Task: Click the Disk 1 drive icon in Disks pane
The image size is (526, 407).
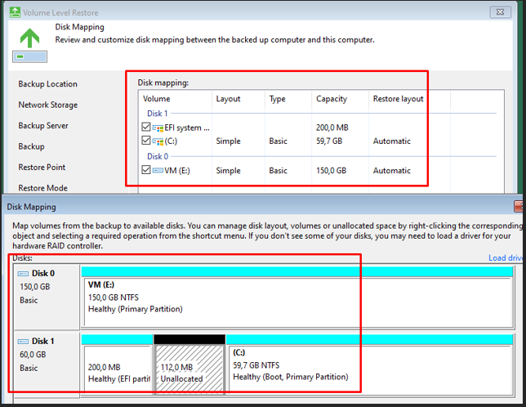Action: click(x=23, y=342)
